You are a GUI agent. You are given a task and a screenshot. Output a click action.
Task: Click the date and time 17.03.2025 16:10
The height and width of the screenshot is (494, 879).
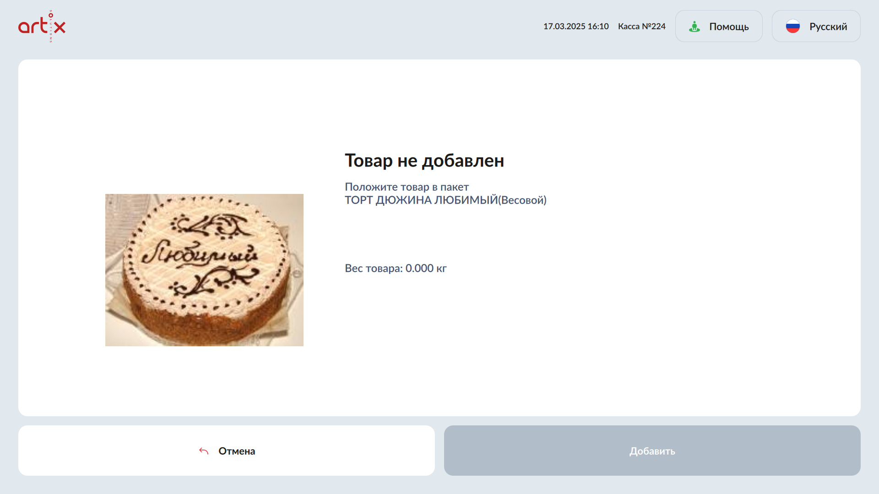[x=575, y=27]
